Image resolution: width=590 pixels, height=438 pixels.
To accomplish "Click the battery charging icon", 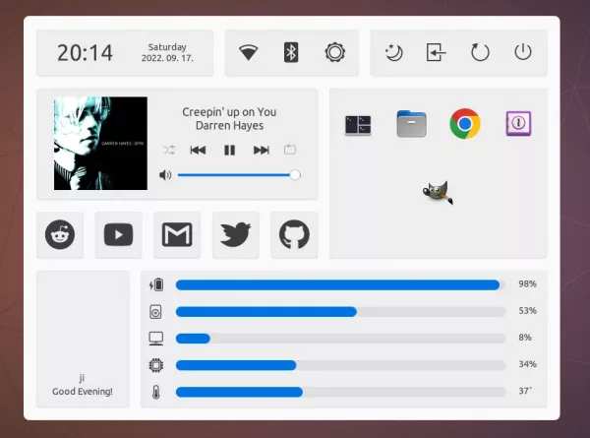I will click(156, 285).
